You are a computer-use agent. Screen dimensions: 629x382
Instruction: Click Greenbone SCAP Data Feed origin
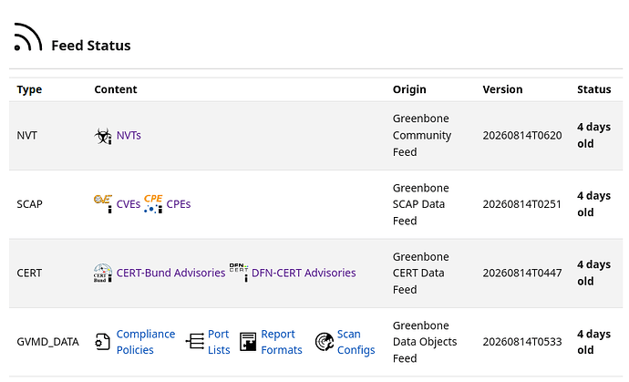pos(421,204)
